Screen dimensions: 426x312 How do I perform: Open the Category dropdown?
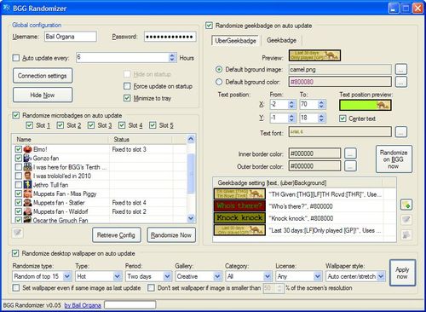268,276
